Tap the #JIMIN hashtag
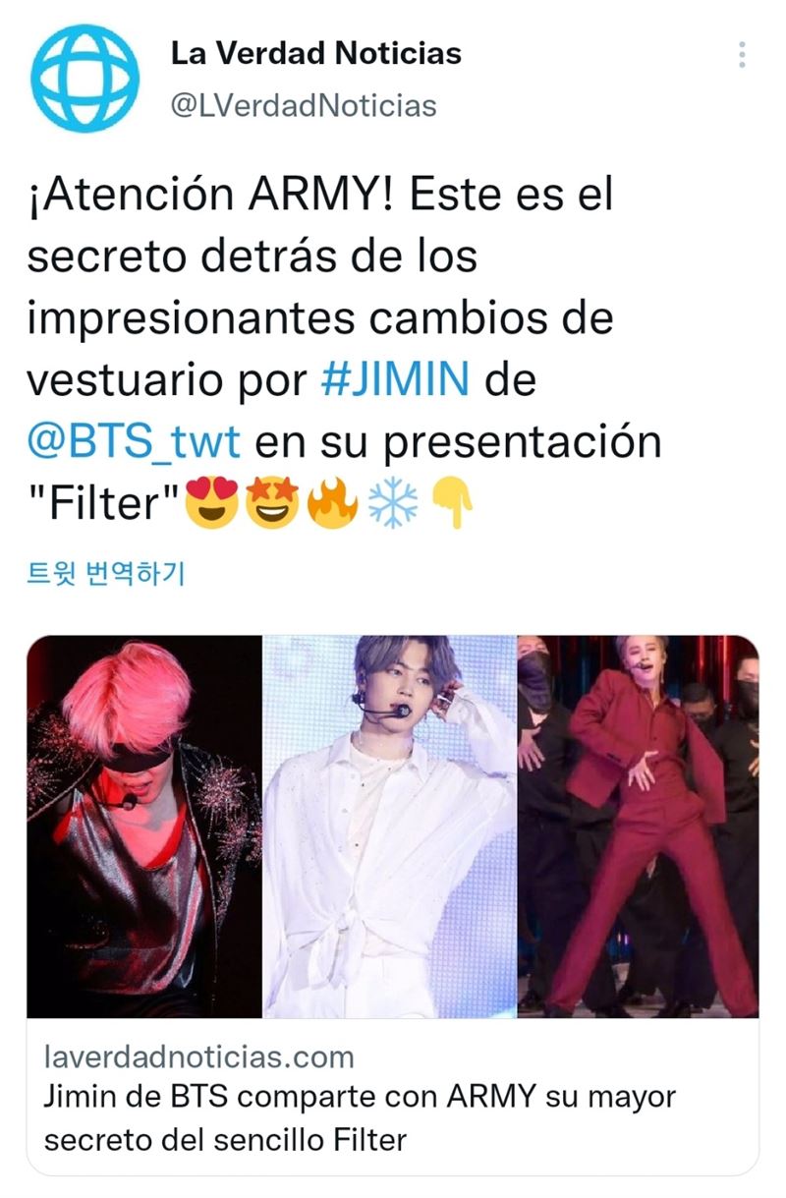Screen dimensions: 786x1198 [x=395, y=380]
